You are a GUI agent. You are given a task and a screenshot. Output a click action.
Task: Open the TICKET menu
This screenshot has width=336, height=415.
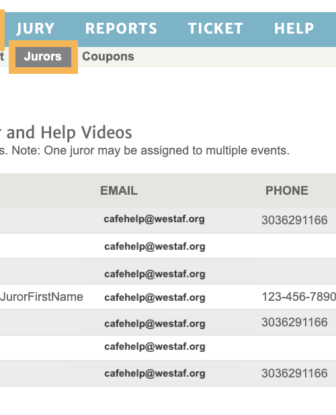click(216, 28)
